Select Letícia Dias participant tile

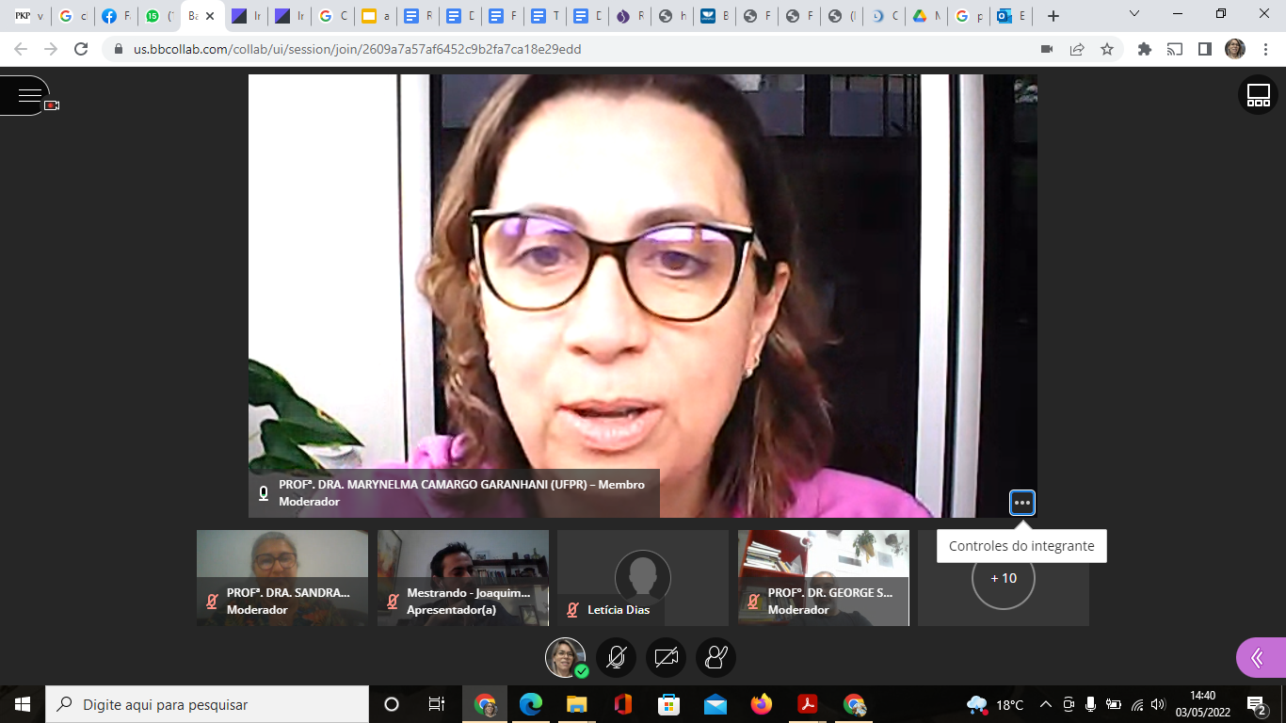pyautogui.click(x=643, y=578)
